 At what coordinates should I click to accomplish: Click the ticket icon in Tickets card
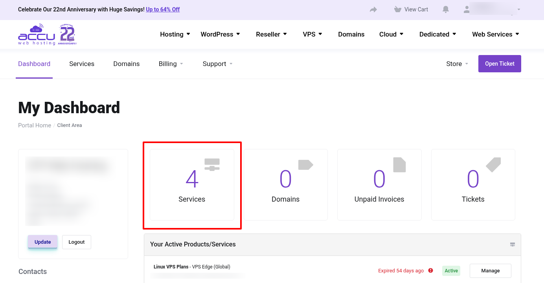[493, 165]
